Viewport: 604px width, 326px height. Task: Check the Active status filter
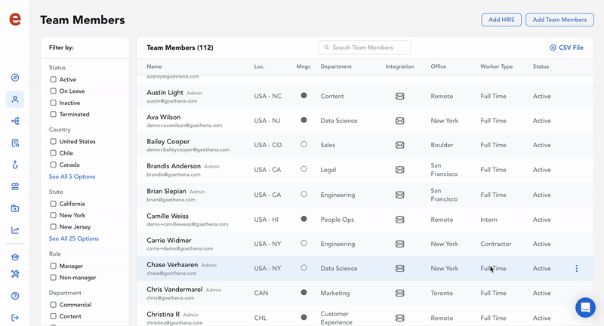click(x=54, y=79)
